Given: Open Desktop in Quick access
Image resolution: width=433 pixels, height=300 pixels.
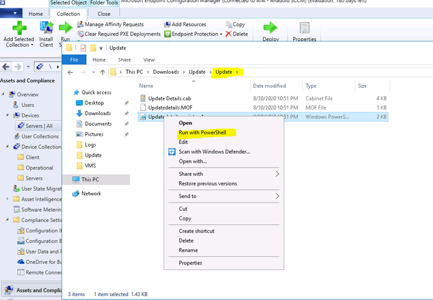Looking at the screenshot, I should [x=94, y=103].
